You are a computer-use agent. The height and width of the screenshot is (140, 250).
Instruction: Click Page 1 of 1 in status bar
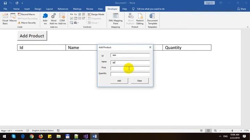tap(6, 131)
